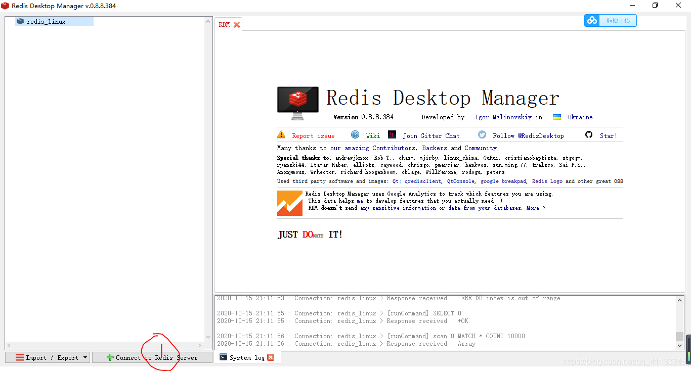Click the 'me' link in analytics text
Image resolution: width=691 pixels, height=371 pixels.
[x=360, y=201]
